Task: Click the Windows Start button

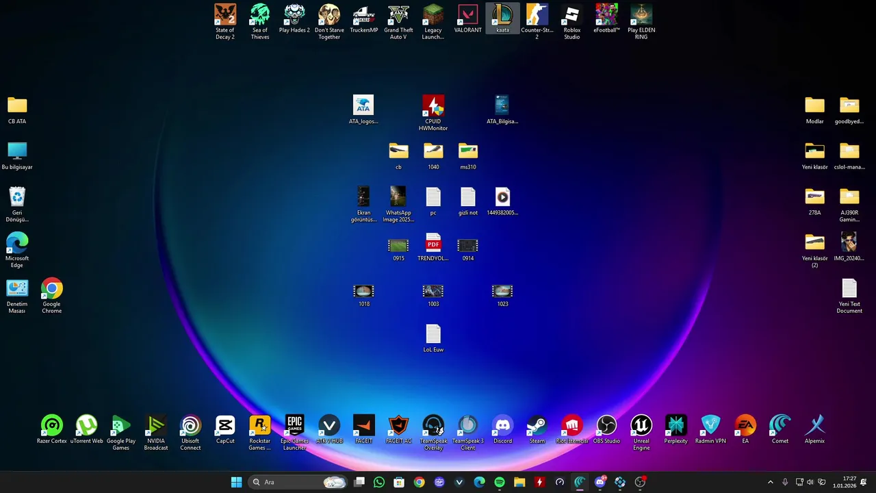Action: (x=236, y=482)
